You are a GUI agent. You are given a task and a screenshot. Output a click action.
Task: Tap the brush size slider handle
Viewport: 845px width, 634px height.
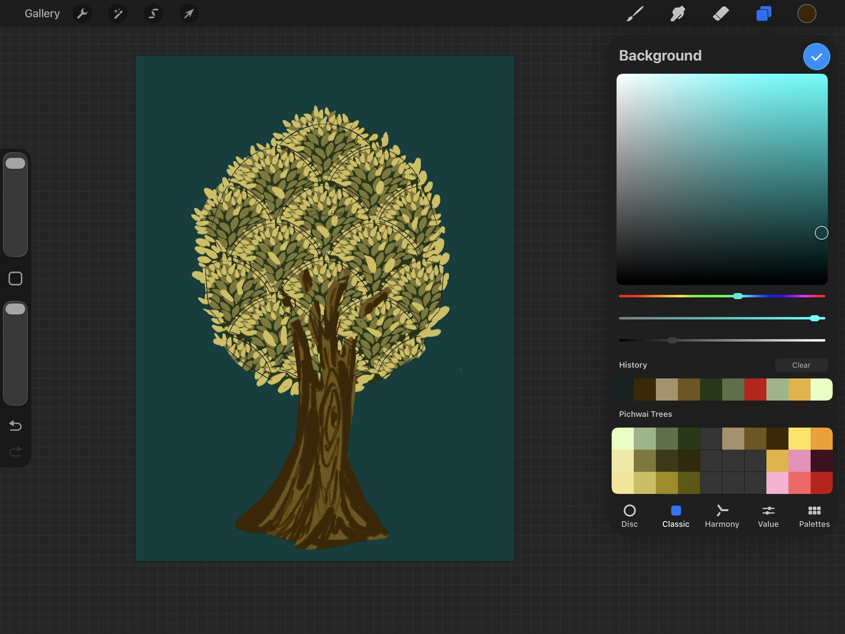[15, 163]
